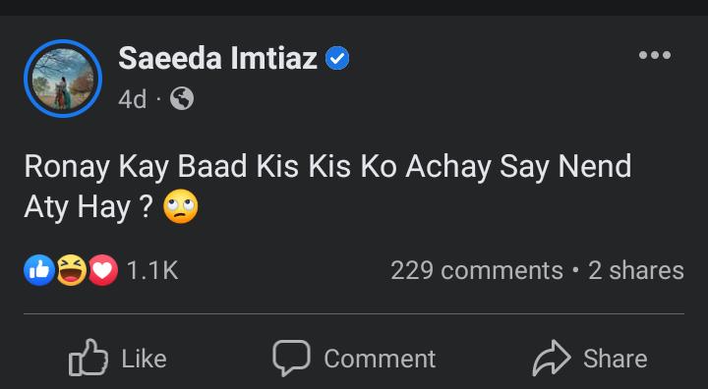Toggle Like on this post
Screen dimensions: 708x389
coord(117,359)
